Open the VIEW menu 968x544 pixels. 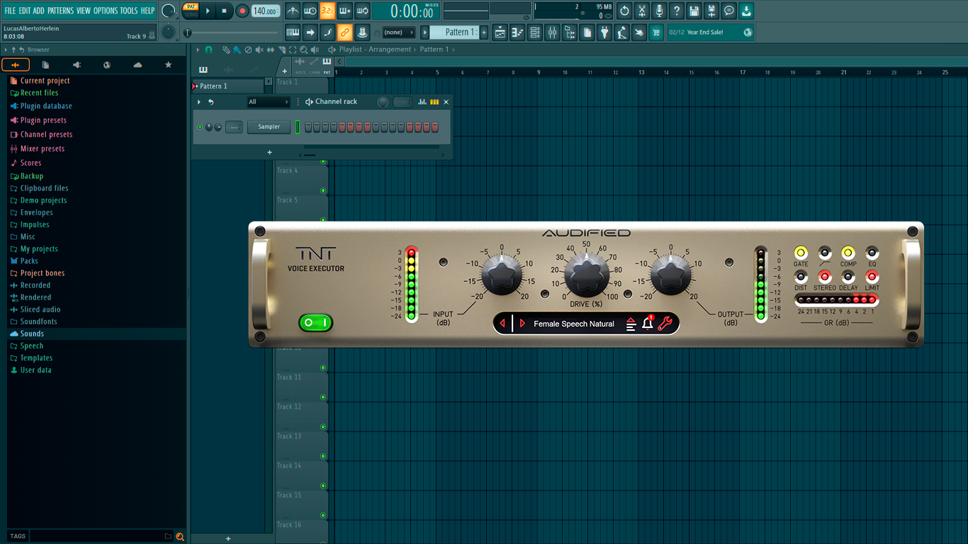[x=84, y=11]
